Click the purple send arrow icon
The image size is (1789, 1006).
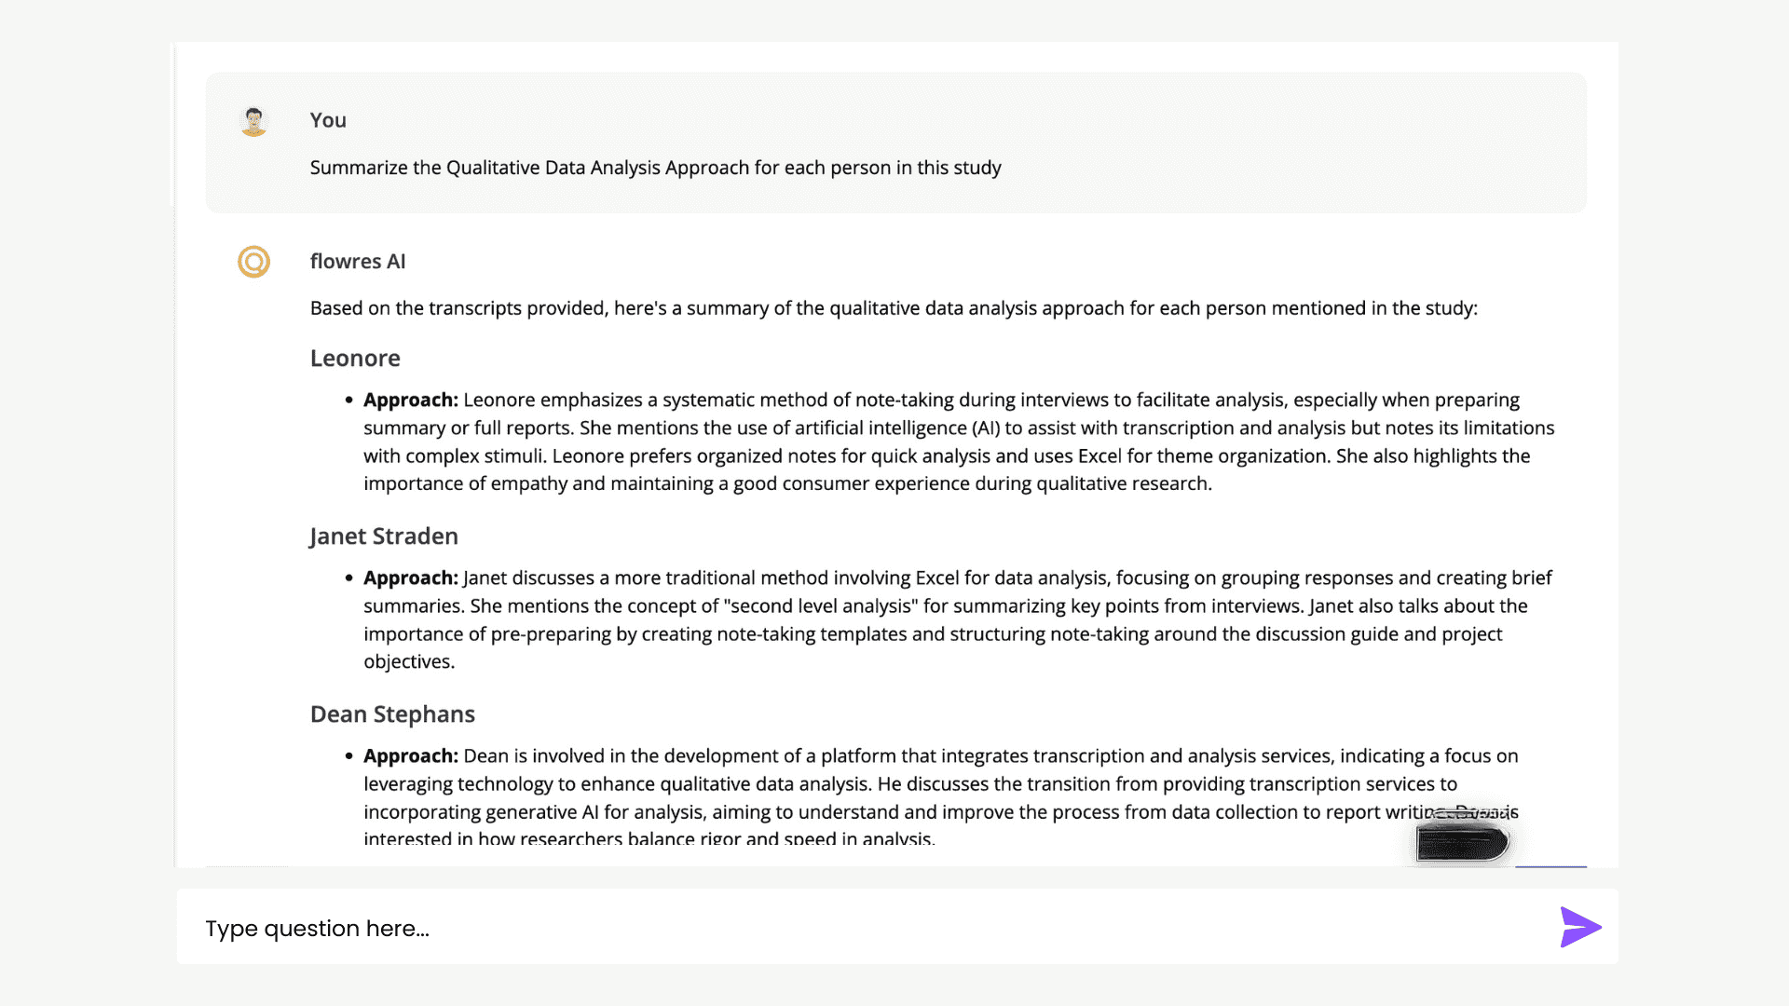pos(1580,927)
